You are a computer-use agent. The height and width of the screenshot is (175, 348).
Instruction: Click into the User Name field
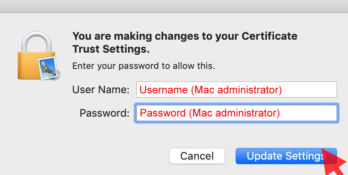(x=236, y=90)
